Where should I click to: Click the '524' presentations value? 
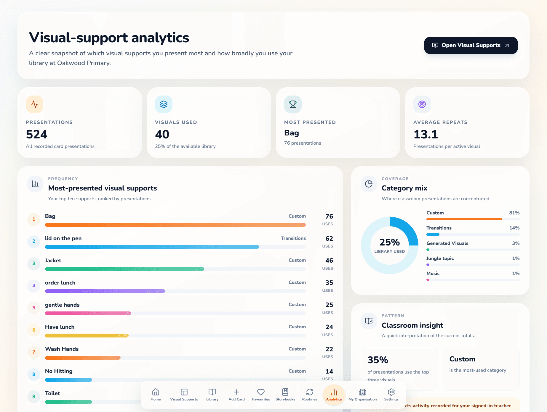(x=36, y=134)
